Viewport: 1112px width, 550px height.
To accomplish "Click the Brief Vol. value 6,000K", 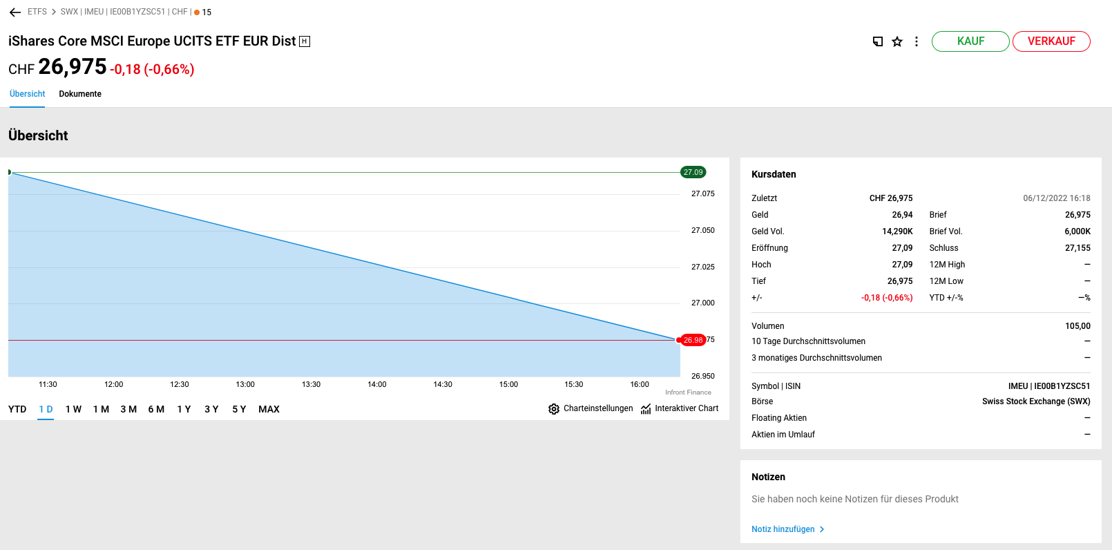I will [x=1077, y=231].
